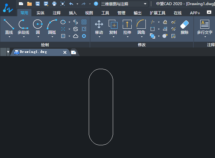Click the wipeout tool icon

click(84, 29)
